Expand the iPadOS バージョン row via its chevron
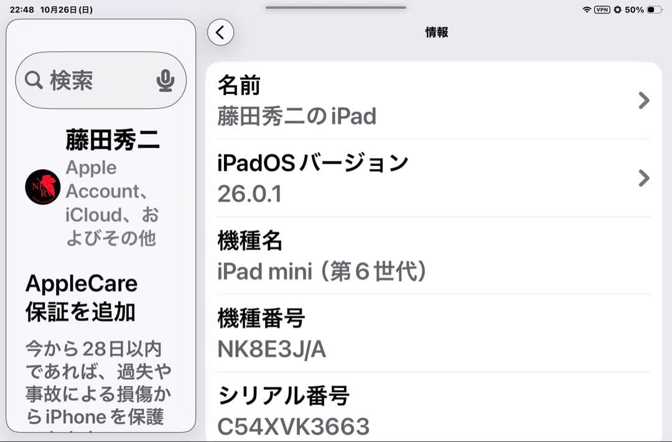672x442 pixels. pyautogui.click(x=644, y=178)
